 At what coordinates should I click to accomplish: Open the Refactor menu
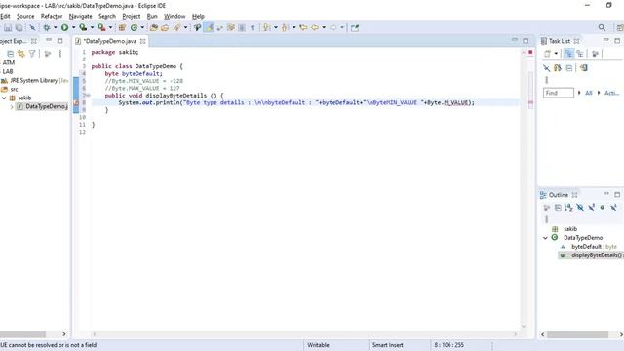tap(52, 16)
